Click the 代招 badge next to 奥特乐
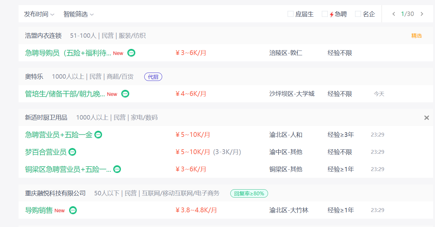 [153, 77]
